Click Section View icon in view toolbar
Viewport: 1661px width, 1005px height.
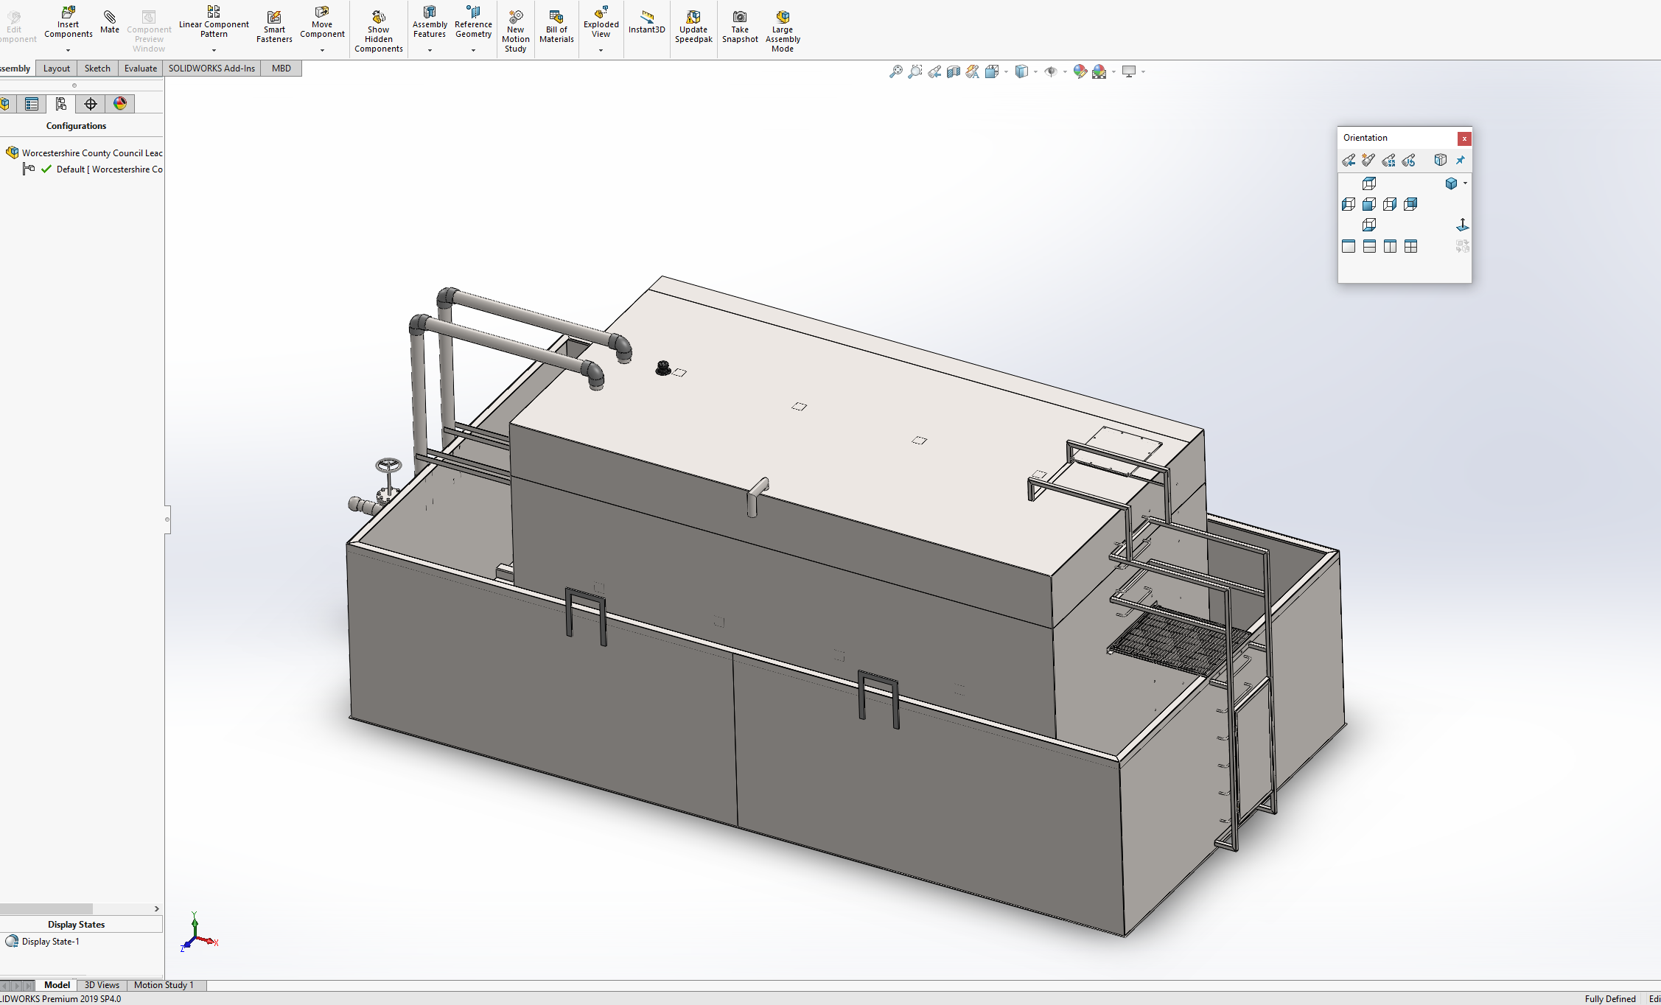click(x=954, y=71)
